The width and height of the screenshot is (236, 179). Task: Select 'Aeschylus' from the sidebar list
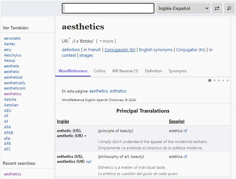point(13,55)
